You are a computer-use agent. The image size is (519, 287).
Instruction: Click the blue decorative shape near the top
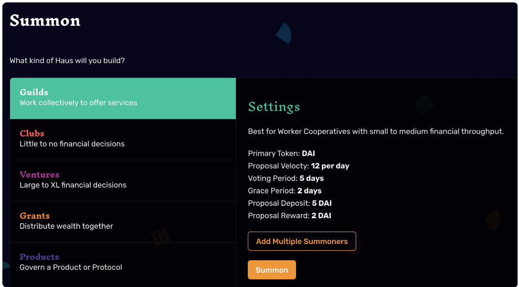[284, 33]
